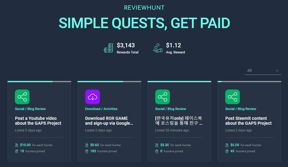
Task: Click the $10.00 for each hunter reward text
Action: (36, 145)
